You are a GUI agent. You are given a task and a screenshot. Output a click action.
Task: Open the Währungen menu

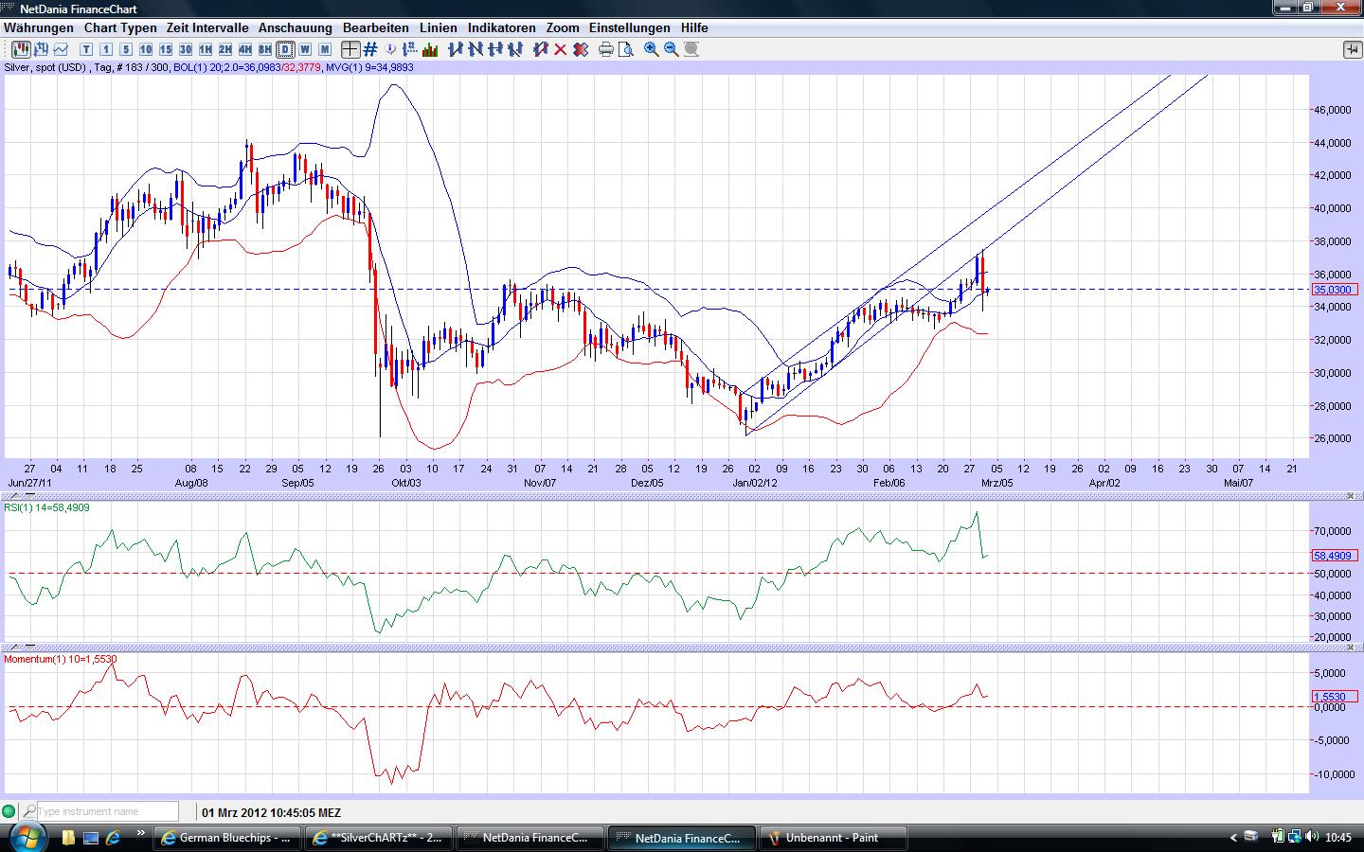pyautogui.click(x=39, y=28)
